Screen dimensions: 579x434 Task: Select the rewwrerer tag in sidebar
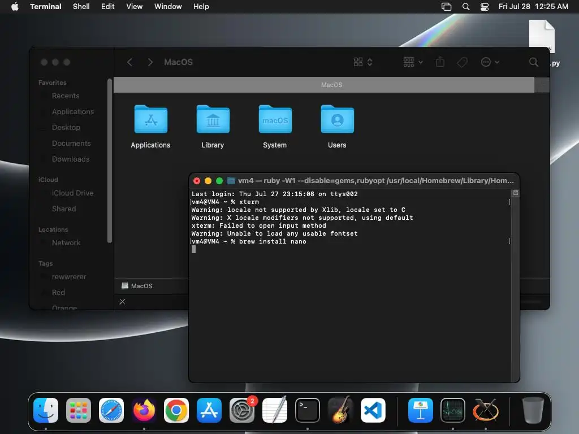69,277
